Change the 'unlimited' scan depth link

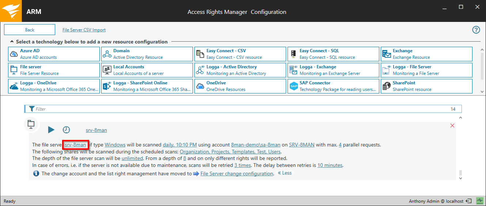point(132,158)
